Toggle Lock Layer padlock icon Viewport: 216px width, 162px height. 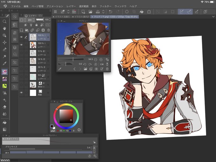tap(36, 25)
